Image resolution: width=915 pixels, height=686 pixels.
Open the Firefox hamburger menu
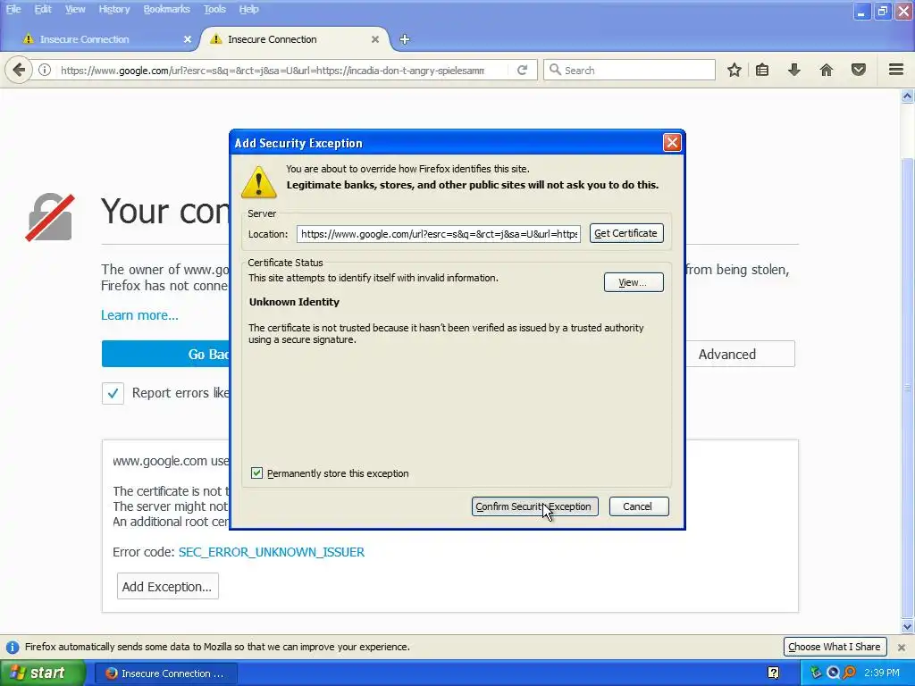point(896,70)
